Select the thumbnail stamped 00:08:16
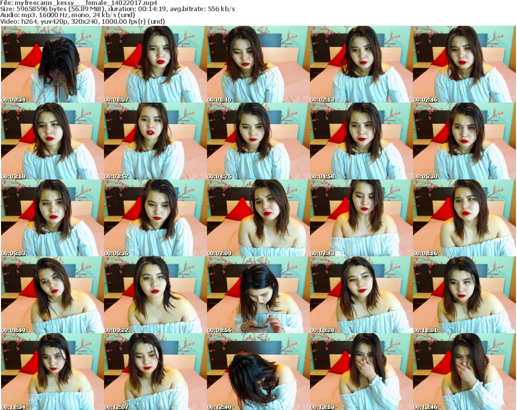Image resolution: width=517 pixels, height=410 pixels. 464,218
